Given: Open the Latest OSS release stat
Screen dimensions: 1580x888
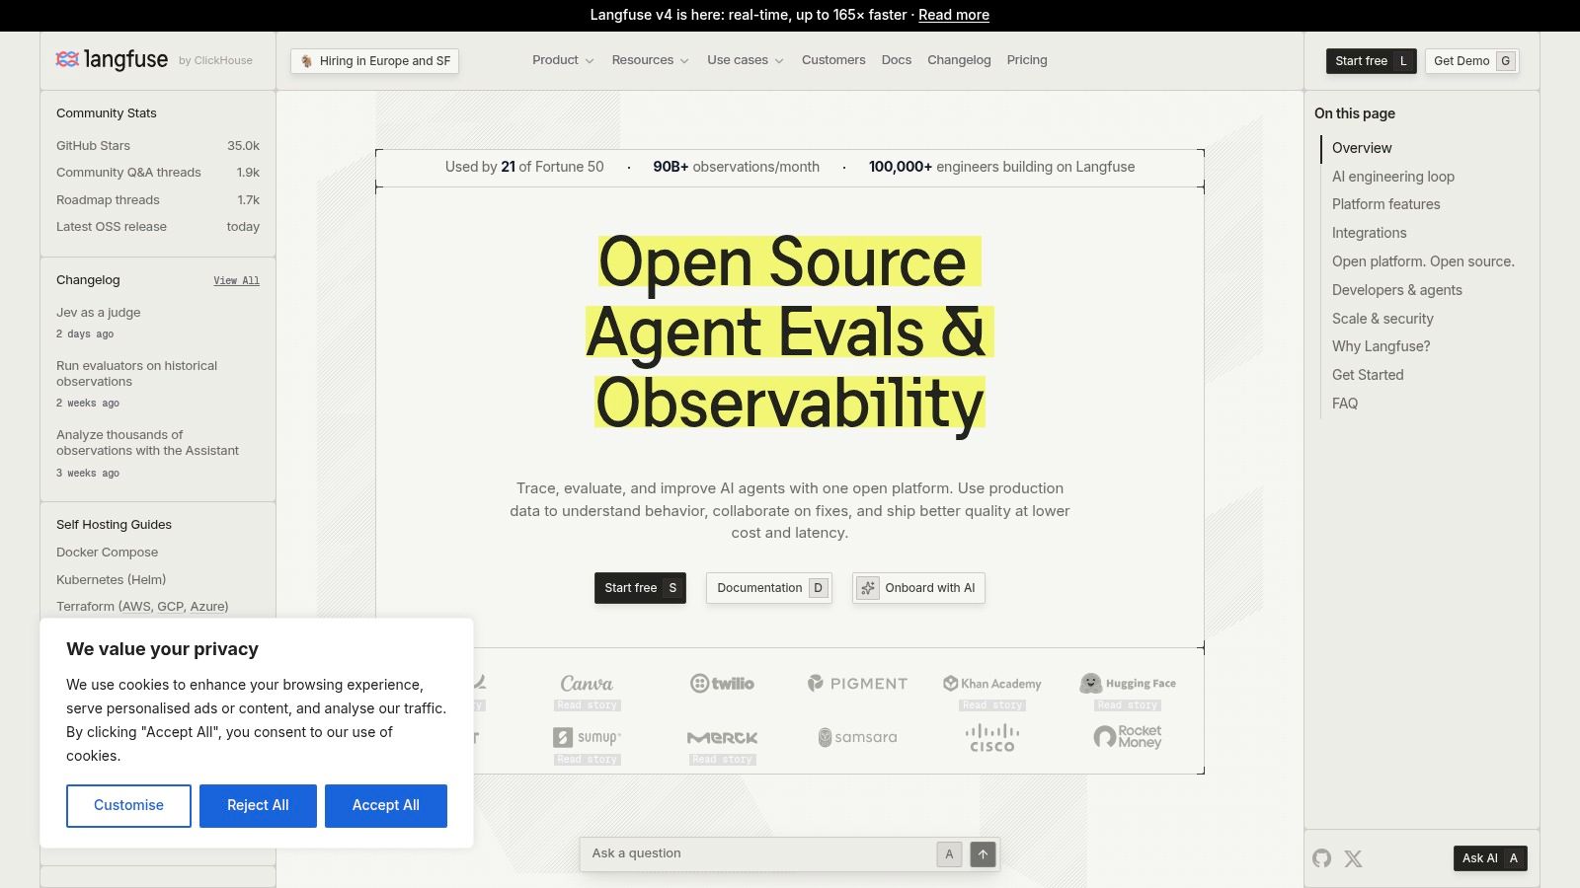Looking at the screenshot, I should pyautogui.click(x=158, y=227).
